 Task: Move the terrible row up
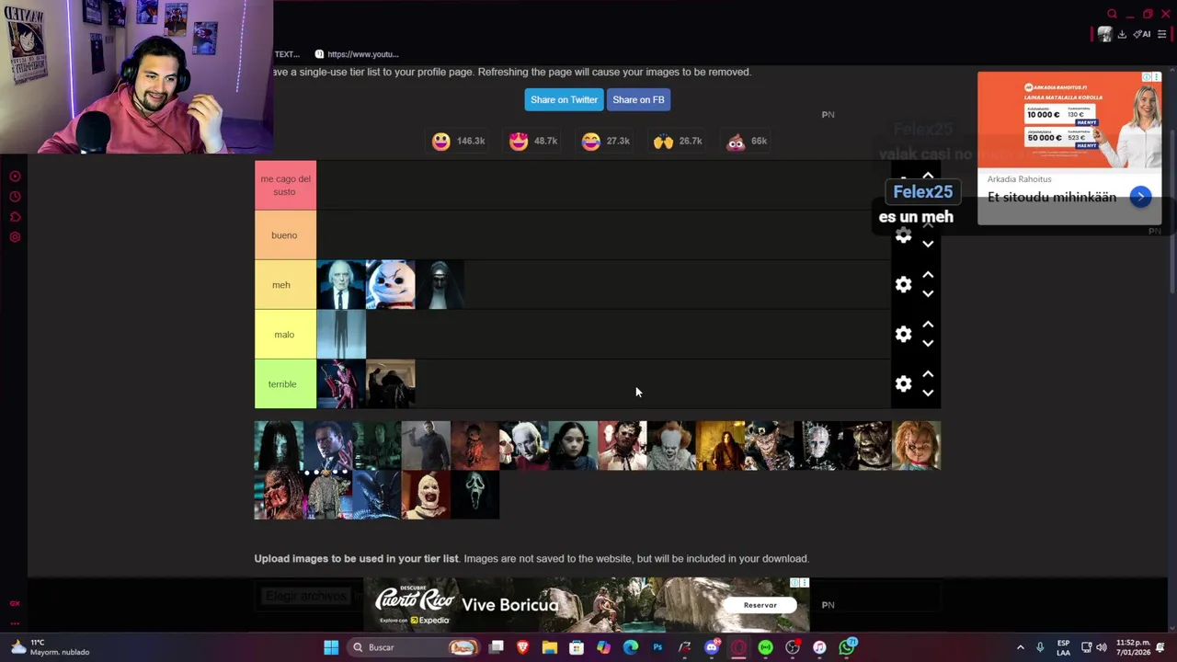pyautogui.click(x=928, y=374)
